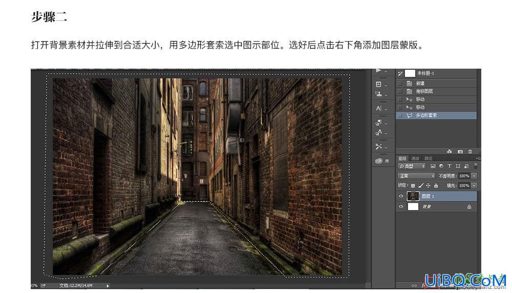Open the 填充 fill slider arrow
Screen dimensions: 512x293
(474, 185)
